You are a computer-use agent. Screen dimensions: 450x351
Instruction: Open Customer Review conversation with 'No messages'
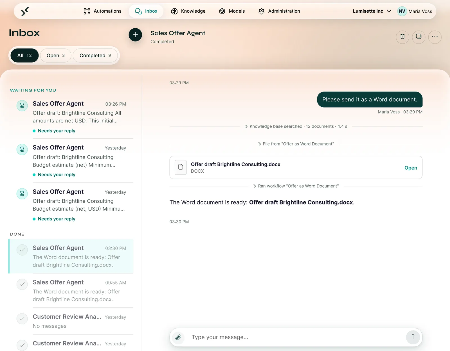coord(71,321)
